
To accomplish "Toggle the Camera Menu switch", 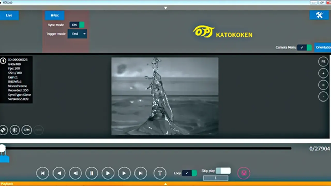I will 304,48.
